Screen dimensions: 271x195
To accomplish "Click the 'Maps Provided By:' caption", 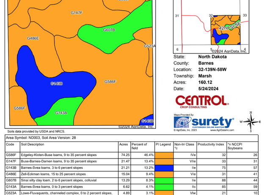I will (184, 115).
